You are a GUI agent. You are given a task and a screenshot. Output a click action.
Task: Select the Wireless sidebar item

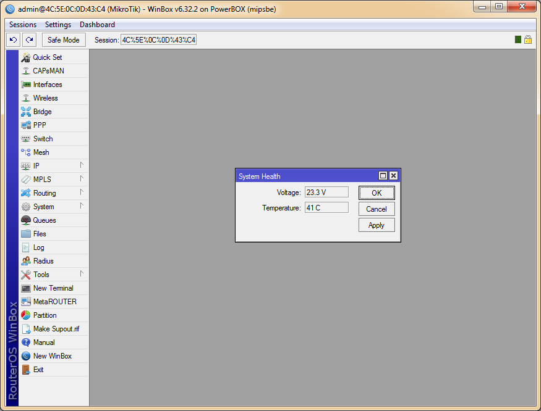click(45, 98)
